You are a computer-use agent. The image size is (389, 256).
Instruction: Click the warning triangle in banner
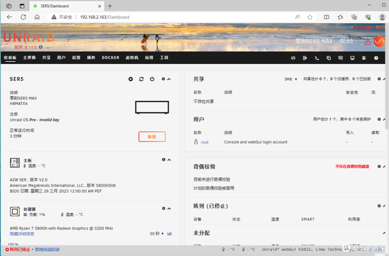pos(367,42)
